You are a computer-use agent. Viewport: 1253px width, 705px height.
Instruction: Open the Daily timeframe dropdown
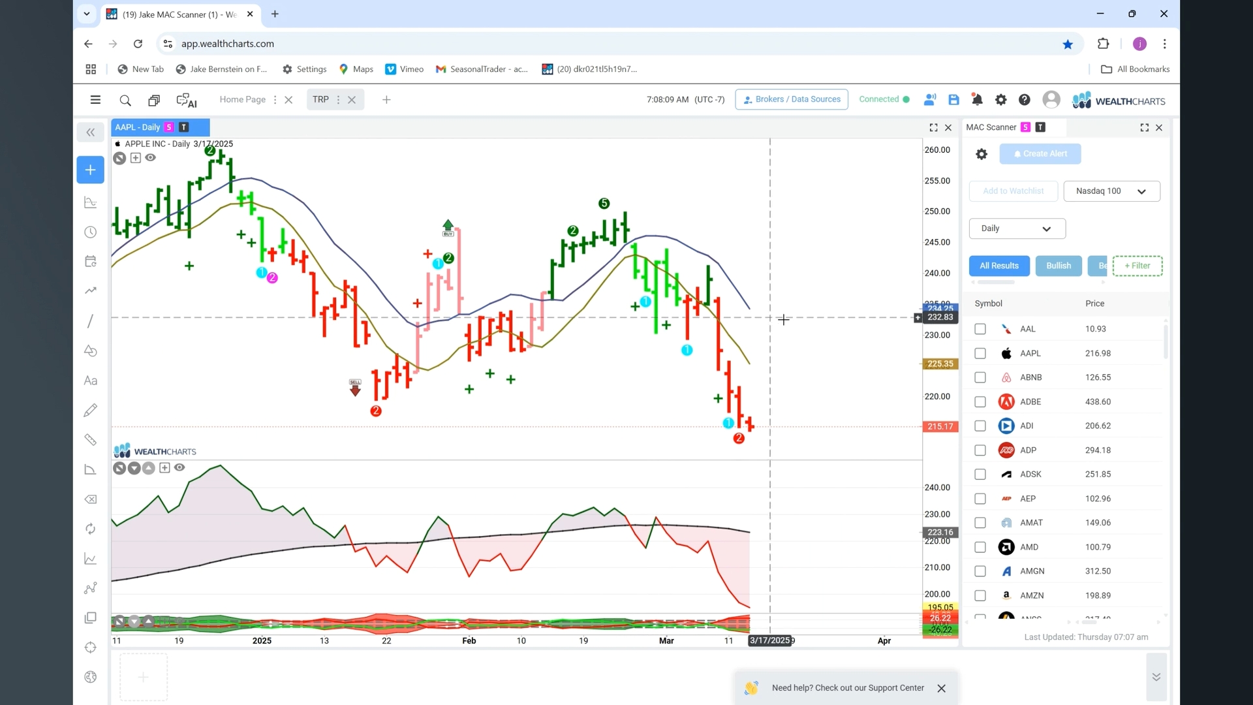1017,228
